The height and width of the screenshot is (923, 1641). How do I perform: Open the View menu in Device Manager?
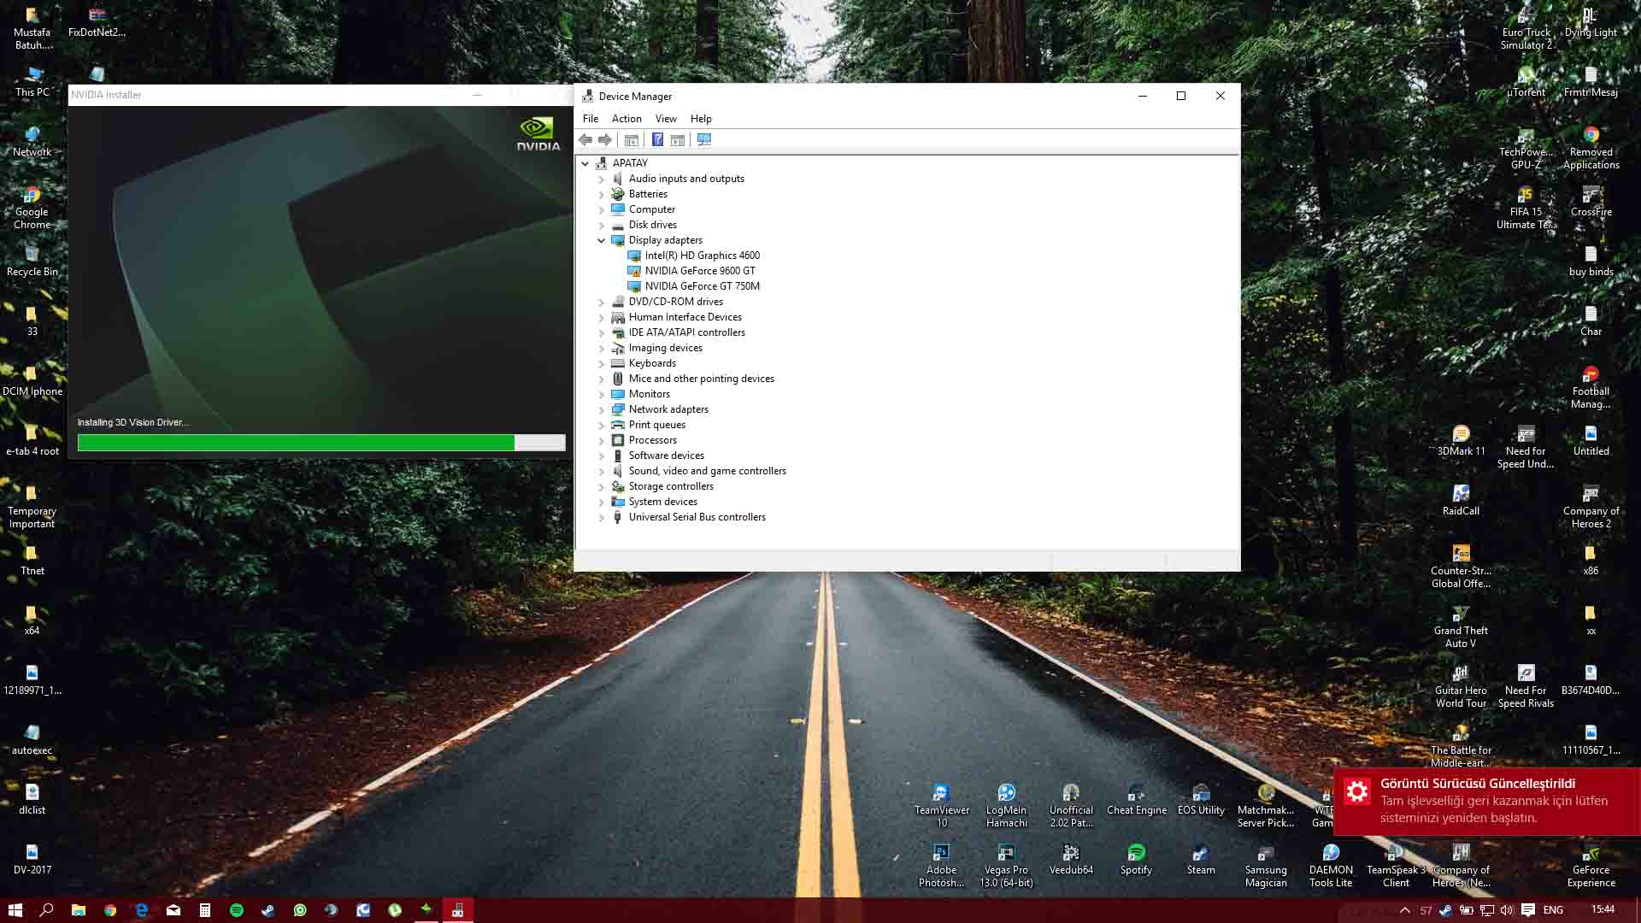666,119
